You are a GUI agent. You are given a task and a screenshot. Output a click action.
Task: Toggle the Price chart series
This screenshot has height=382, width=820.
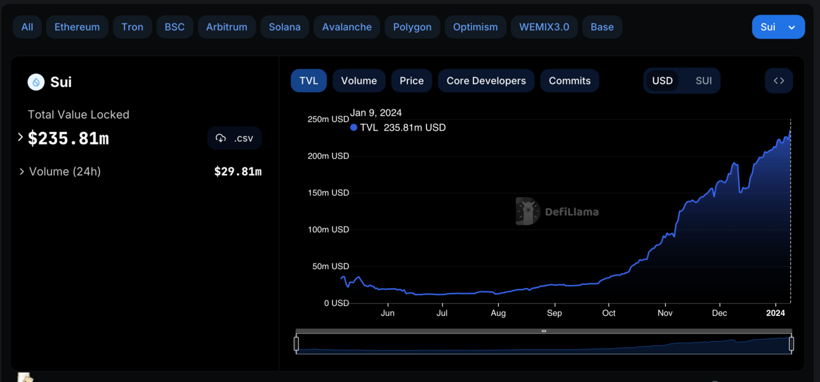coord(411,81)
